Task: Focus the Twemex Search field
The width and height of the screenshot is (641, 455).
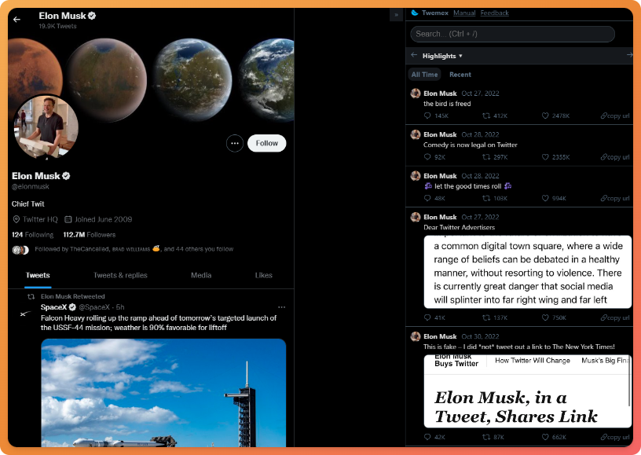Action: 513,34
